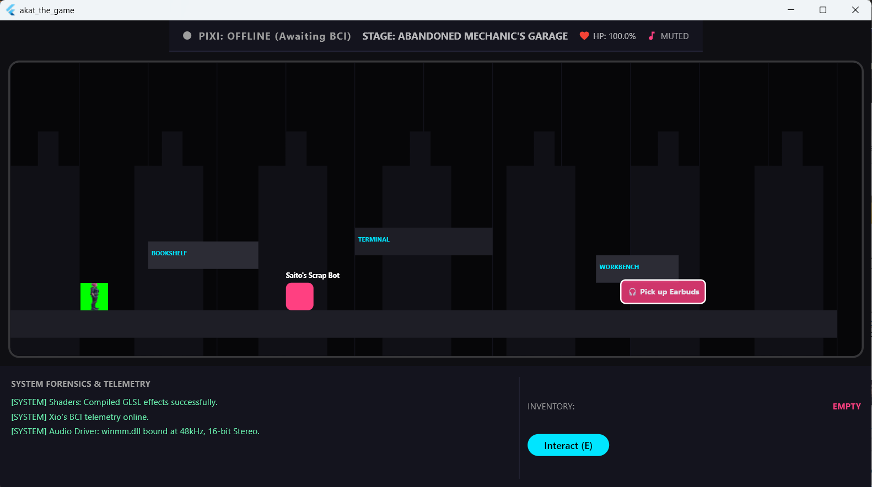Select the green player character sprite
872x487 pixels.
[94, 297]
